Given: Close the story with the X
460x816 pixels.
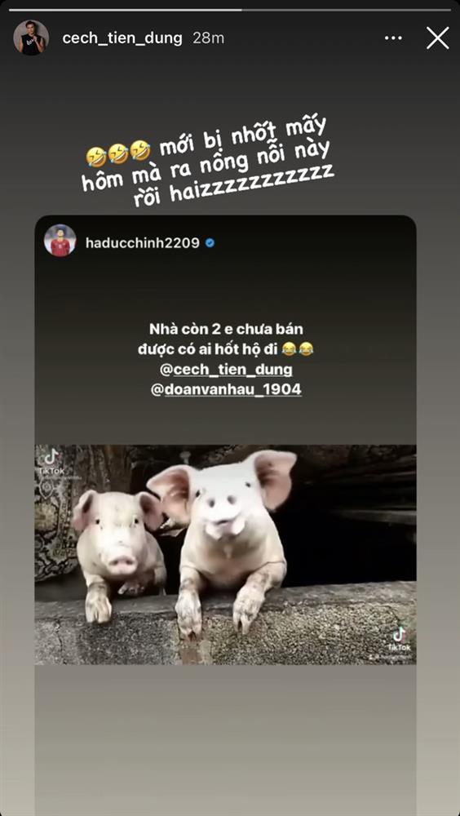Looking at the screenshot, I should [438, 38].
